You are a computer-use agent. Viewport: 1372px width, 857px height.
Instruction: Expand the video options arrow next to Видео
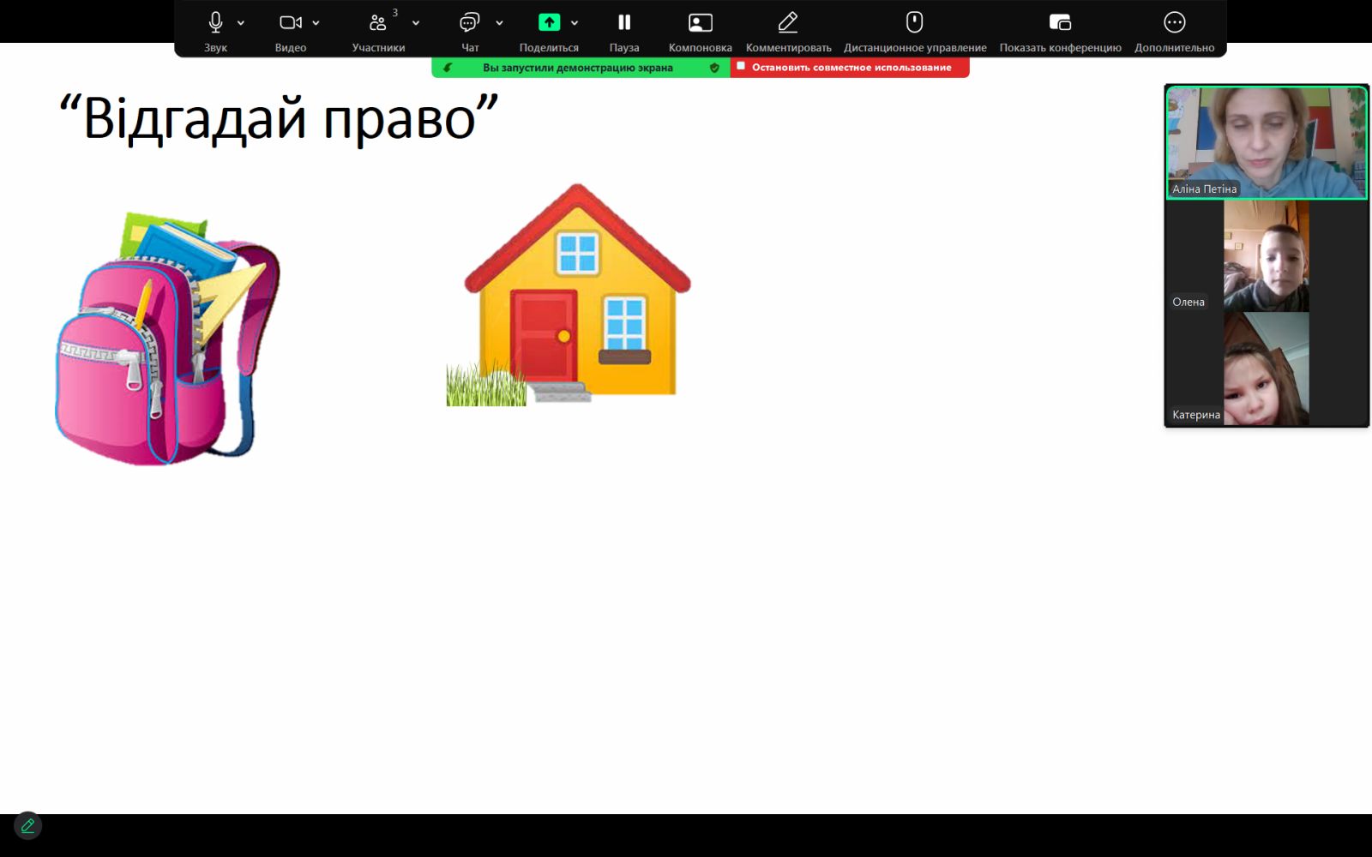316,23
